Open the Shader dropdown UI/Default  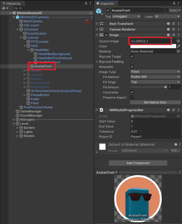coord(145,151)
